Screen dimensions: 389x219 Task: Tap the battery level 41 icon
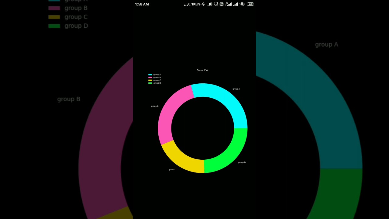point(250,4)
